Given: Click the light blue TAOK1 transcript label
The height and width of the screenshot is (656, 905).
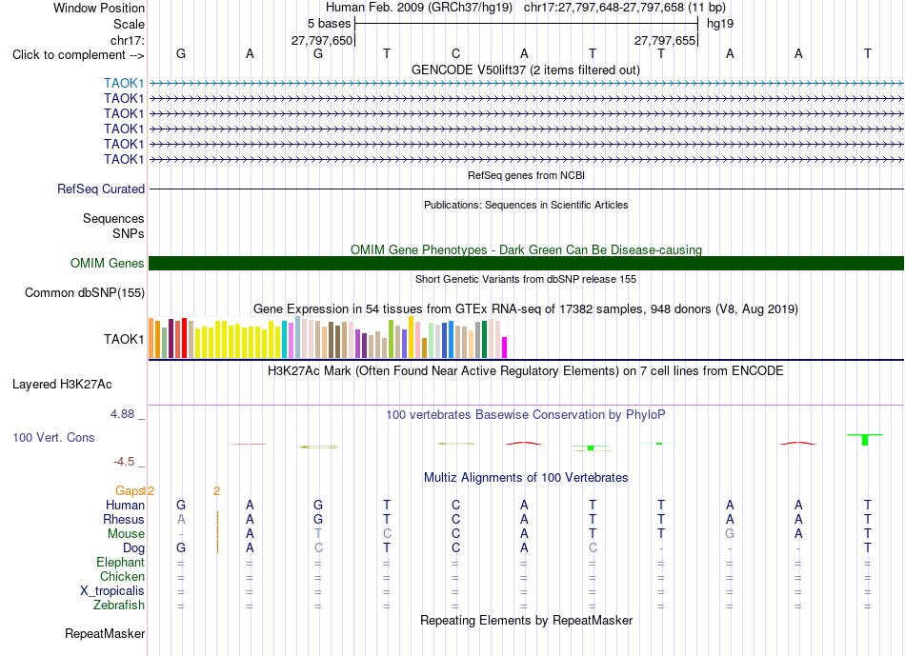Looking at the screenshot, I should [x=124, y=83].
